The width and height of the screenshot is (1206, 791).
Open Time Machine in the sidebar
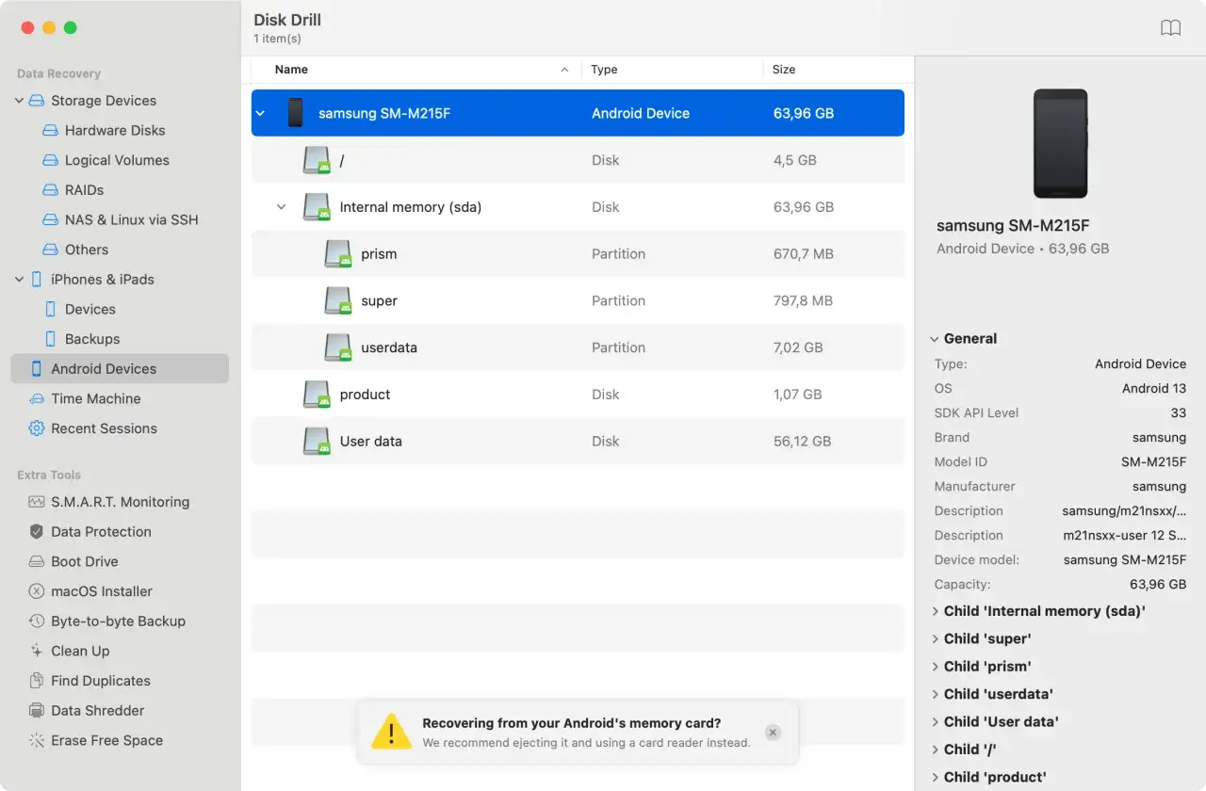point(96,398)
